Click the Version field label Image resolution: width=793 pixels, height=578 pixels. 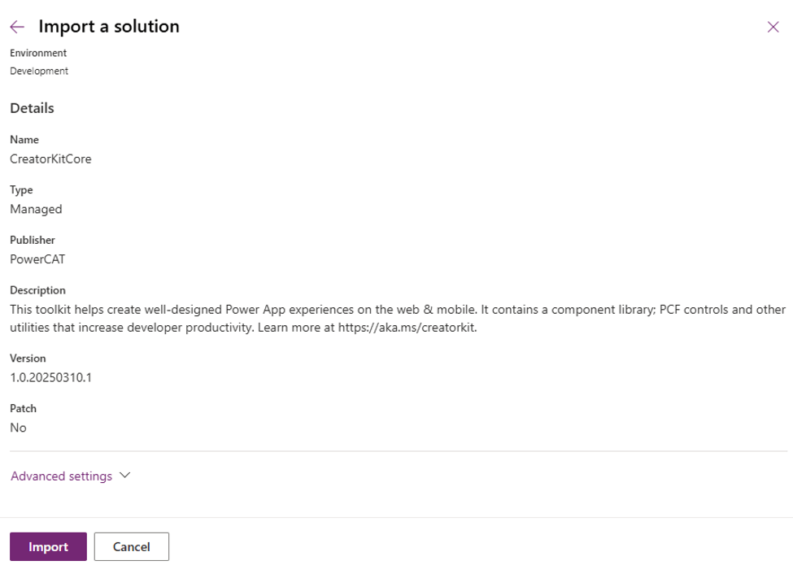(x=28, y=359)
